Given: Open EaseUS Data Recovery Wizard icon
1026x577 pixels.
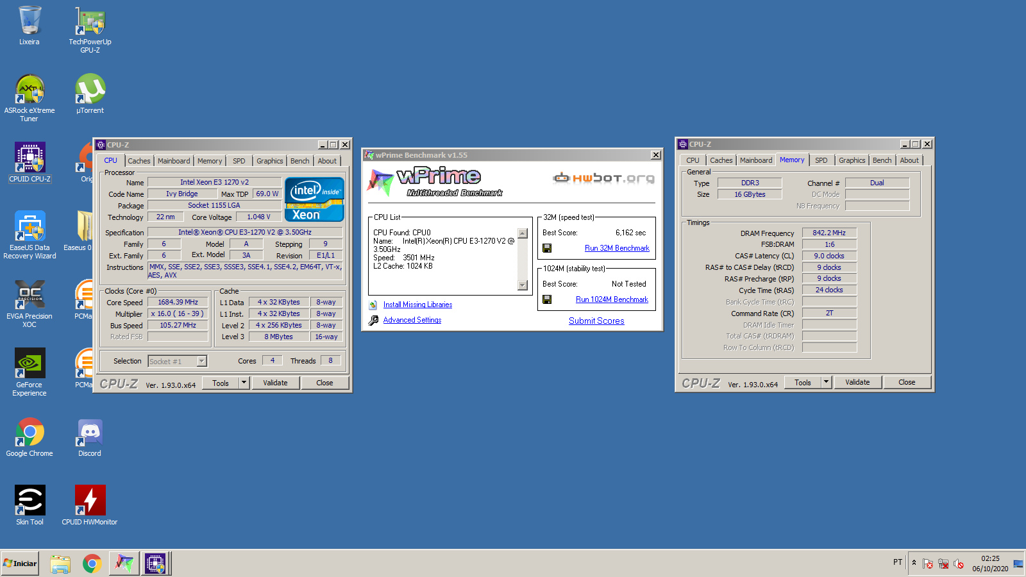Looking at the screenshot, I should tap(29, 235).
